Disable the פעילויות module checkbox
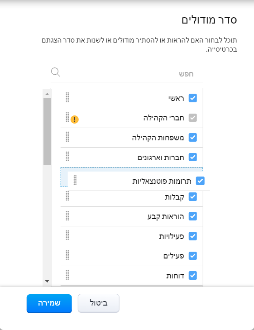Screen dimensions: 254x330 pyautogui.click(x=193, y=236)
